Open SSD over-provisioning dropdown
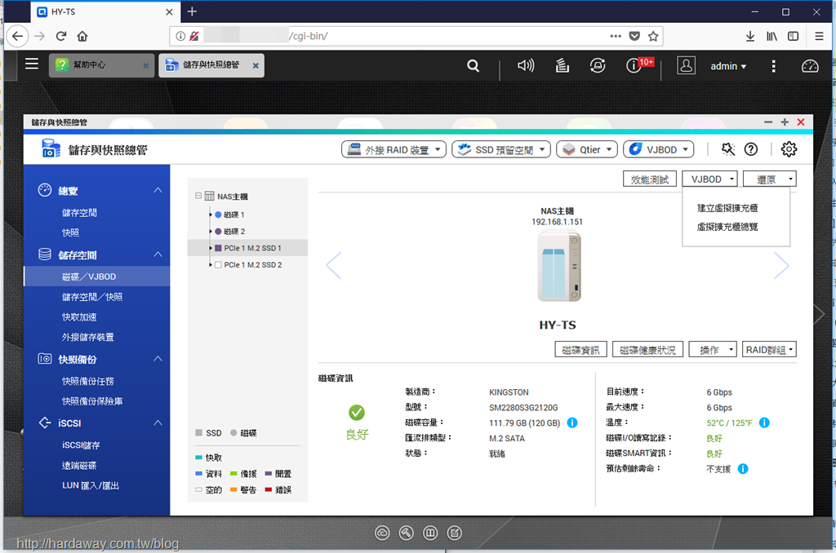836x553 pixels. [501, 149]
